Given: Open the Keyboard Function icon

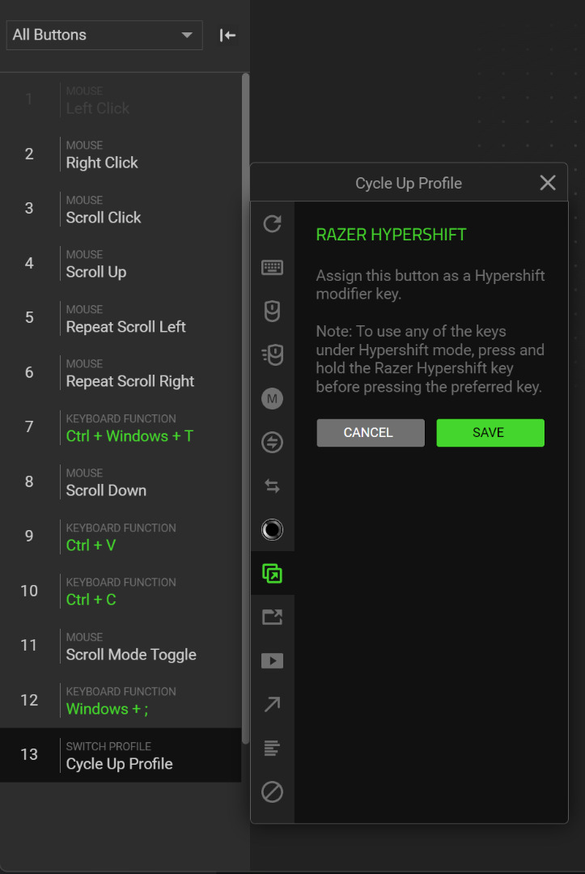Looking at the screenshot, I should [272, 268].
